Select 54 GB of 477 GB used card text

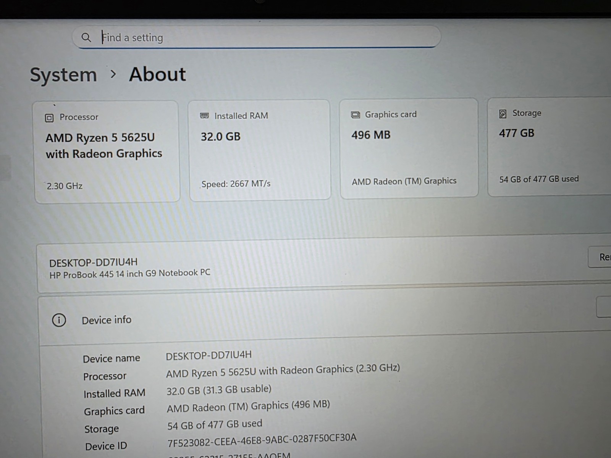tap(539, 179)
